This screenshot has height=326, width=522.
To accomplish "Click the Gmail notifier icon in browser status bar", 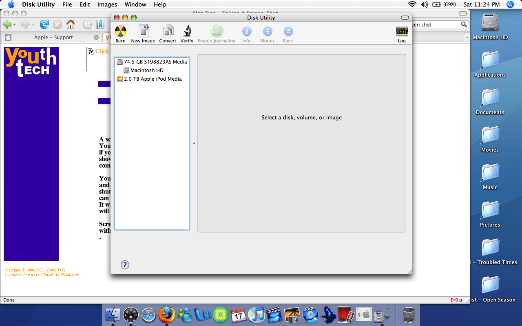I will point(454,300).
